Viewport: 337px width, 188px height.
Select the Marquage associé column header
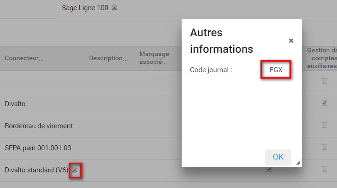[154, 58]
